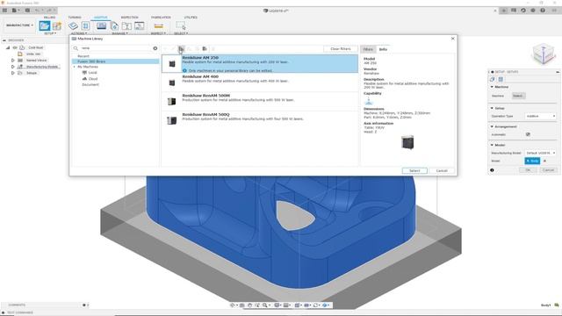Click the second tab icon in Setup panel
This screenshot has height=316, width=562.
[x=501, y=79]
